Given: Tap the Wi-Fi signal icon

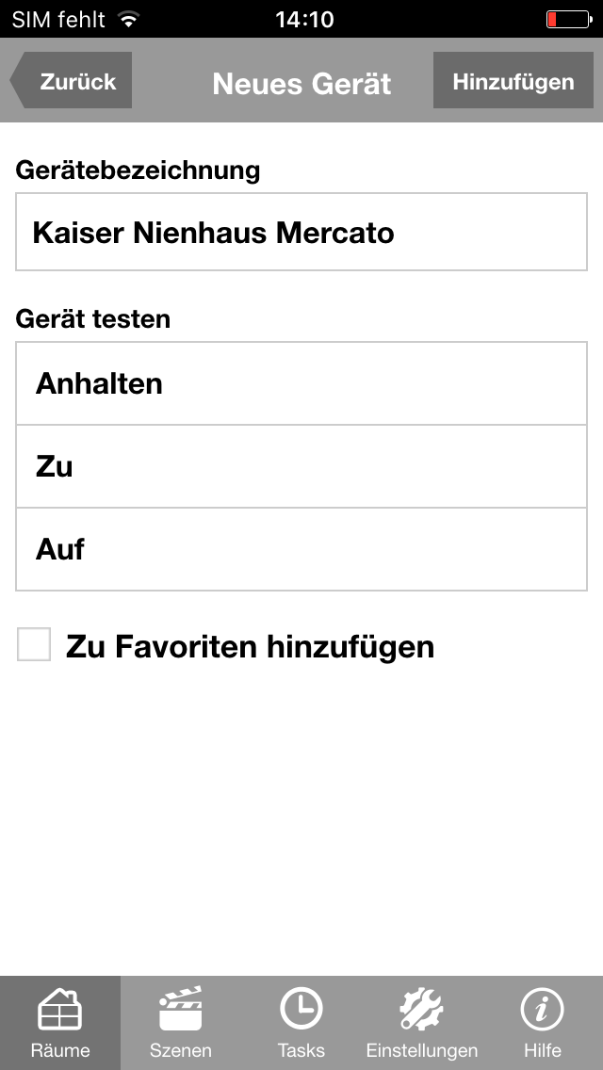Looking at the screenshot, I should point(129,19).
